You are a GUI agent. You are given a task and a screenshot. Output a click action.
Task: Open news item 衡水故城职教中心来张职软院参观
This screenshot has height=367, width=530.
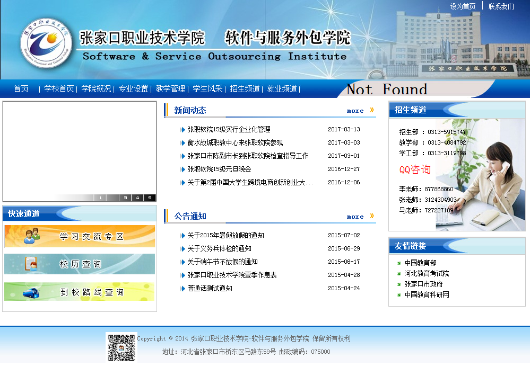tap(235, 143)
